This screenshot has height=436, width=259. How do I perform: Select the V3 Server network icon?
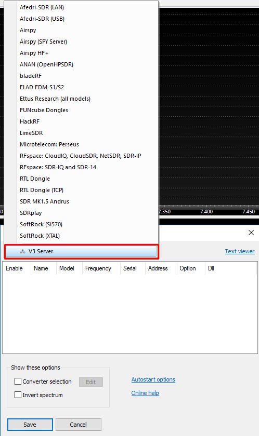point(22,251)
